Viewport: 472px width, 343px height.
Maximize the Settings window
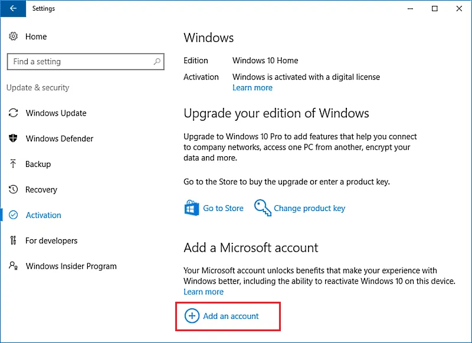click(435, 9)
